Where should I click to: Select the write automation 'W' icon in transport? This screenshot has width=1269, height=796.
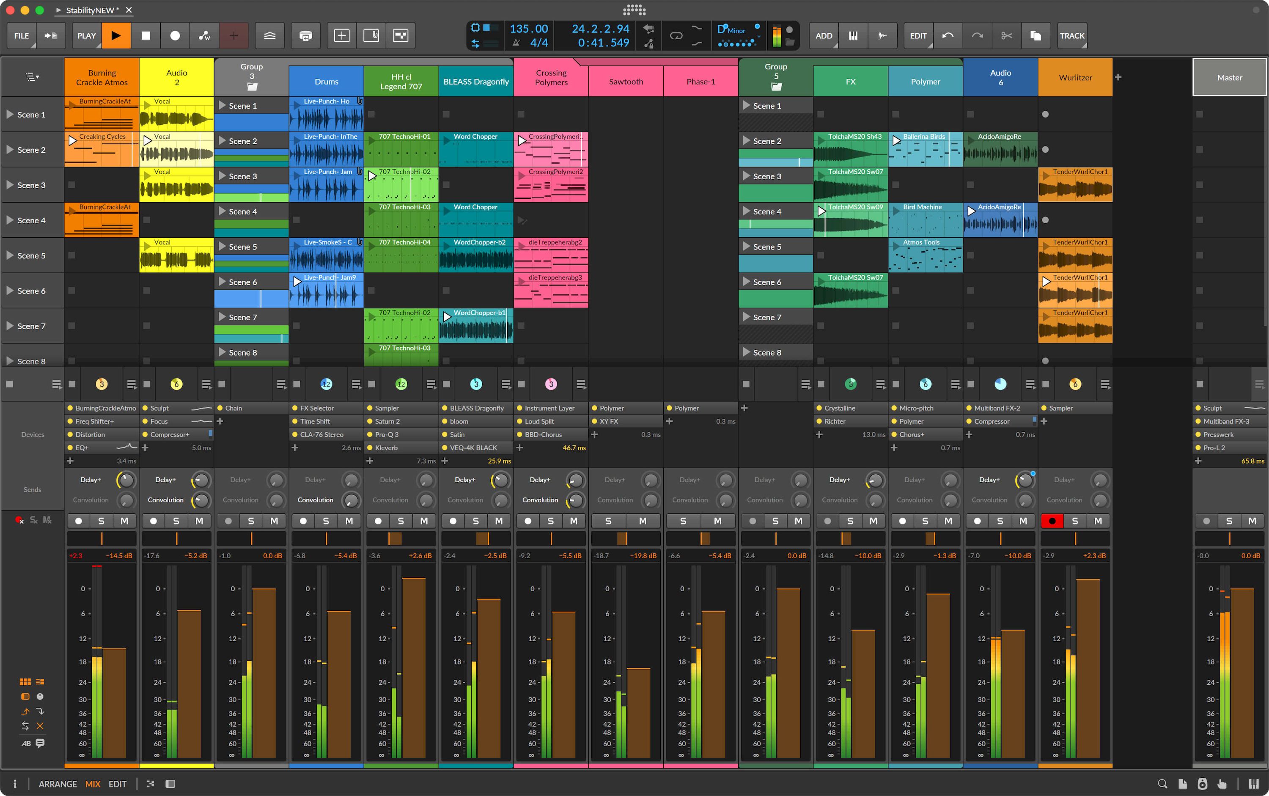point(205,35)
